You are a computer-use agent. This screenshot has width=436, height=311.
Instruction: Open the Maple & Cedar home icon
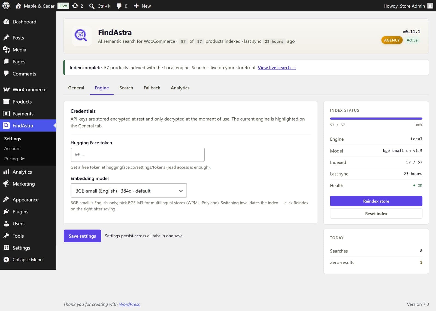(x=18, y=6)
